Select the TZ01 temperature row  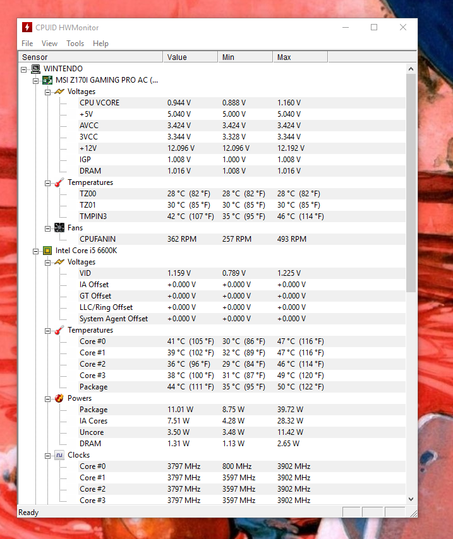(242, 205)
